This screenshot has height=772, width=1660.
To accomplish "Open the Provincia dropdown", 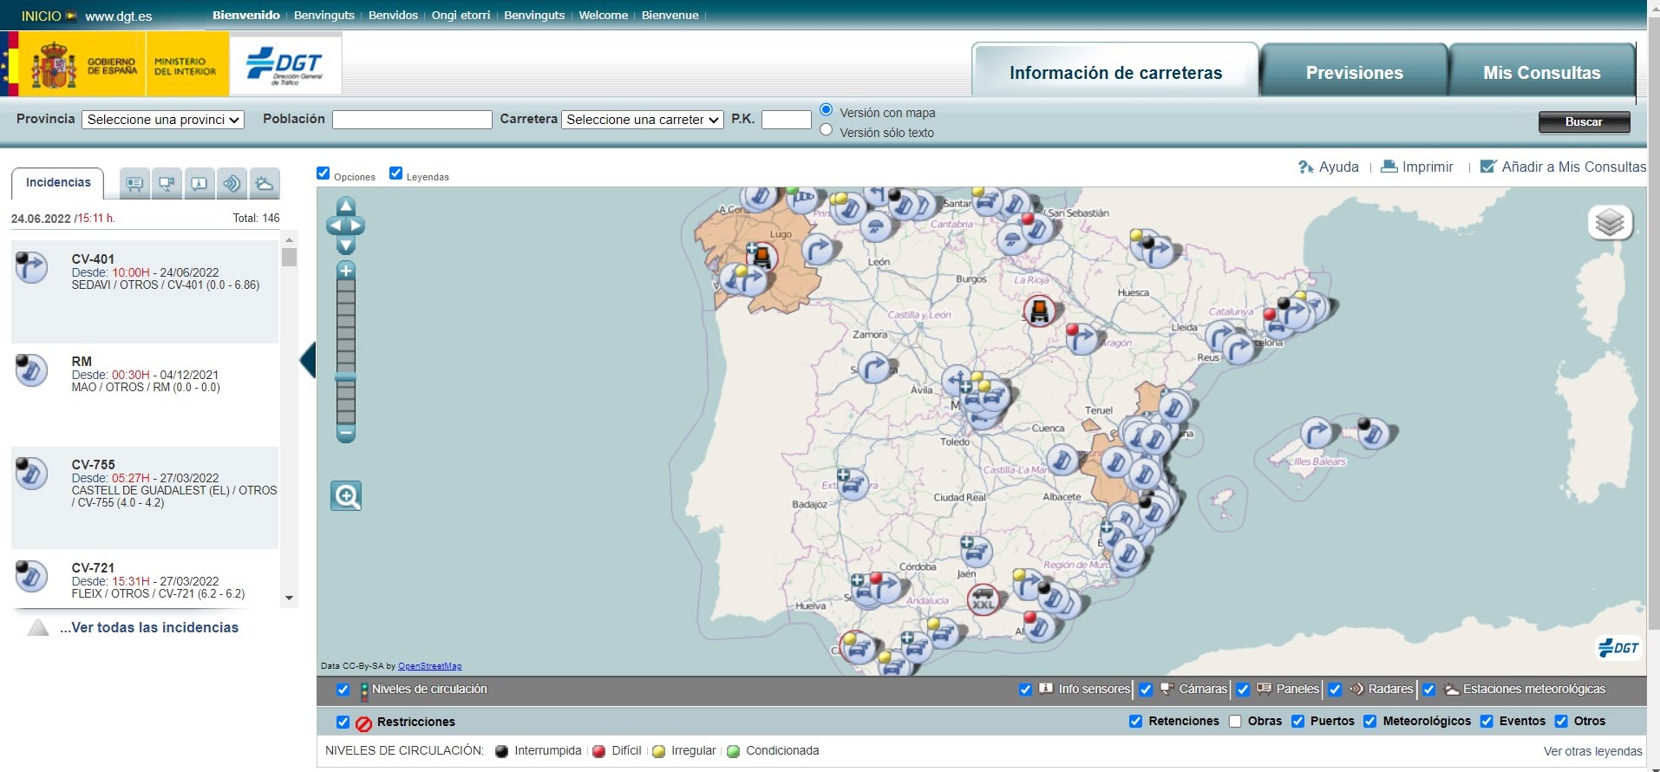I will (163, 120).
